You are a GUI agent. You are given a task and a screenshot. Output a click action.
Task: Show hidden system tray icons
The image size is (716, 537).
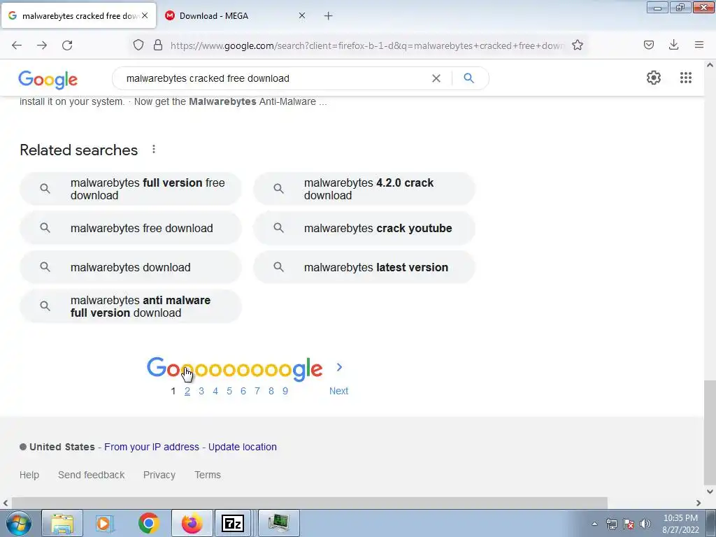[594, 524]
